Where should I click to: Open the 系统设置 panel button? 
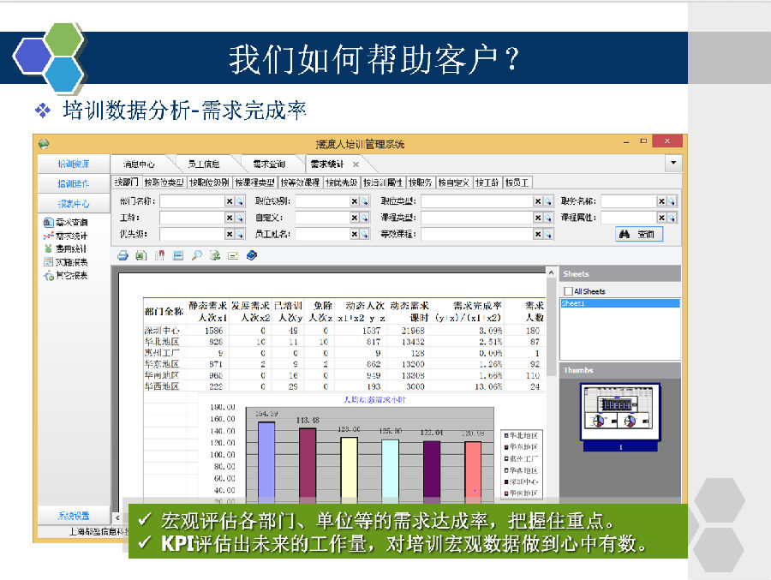(73, 516)
